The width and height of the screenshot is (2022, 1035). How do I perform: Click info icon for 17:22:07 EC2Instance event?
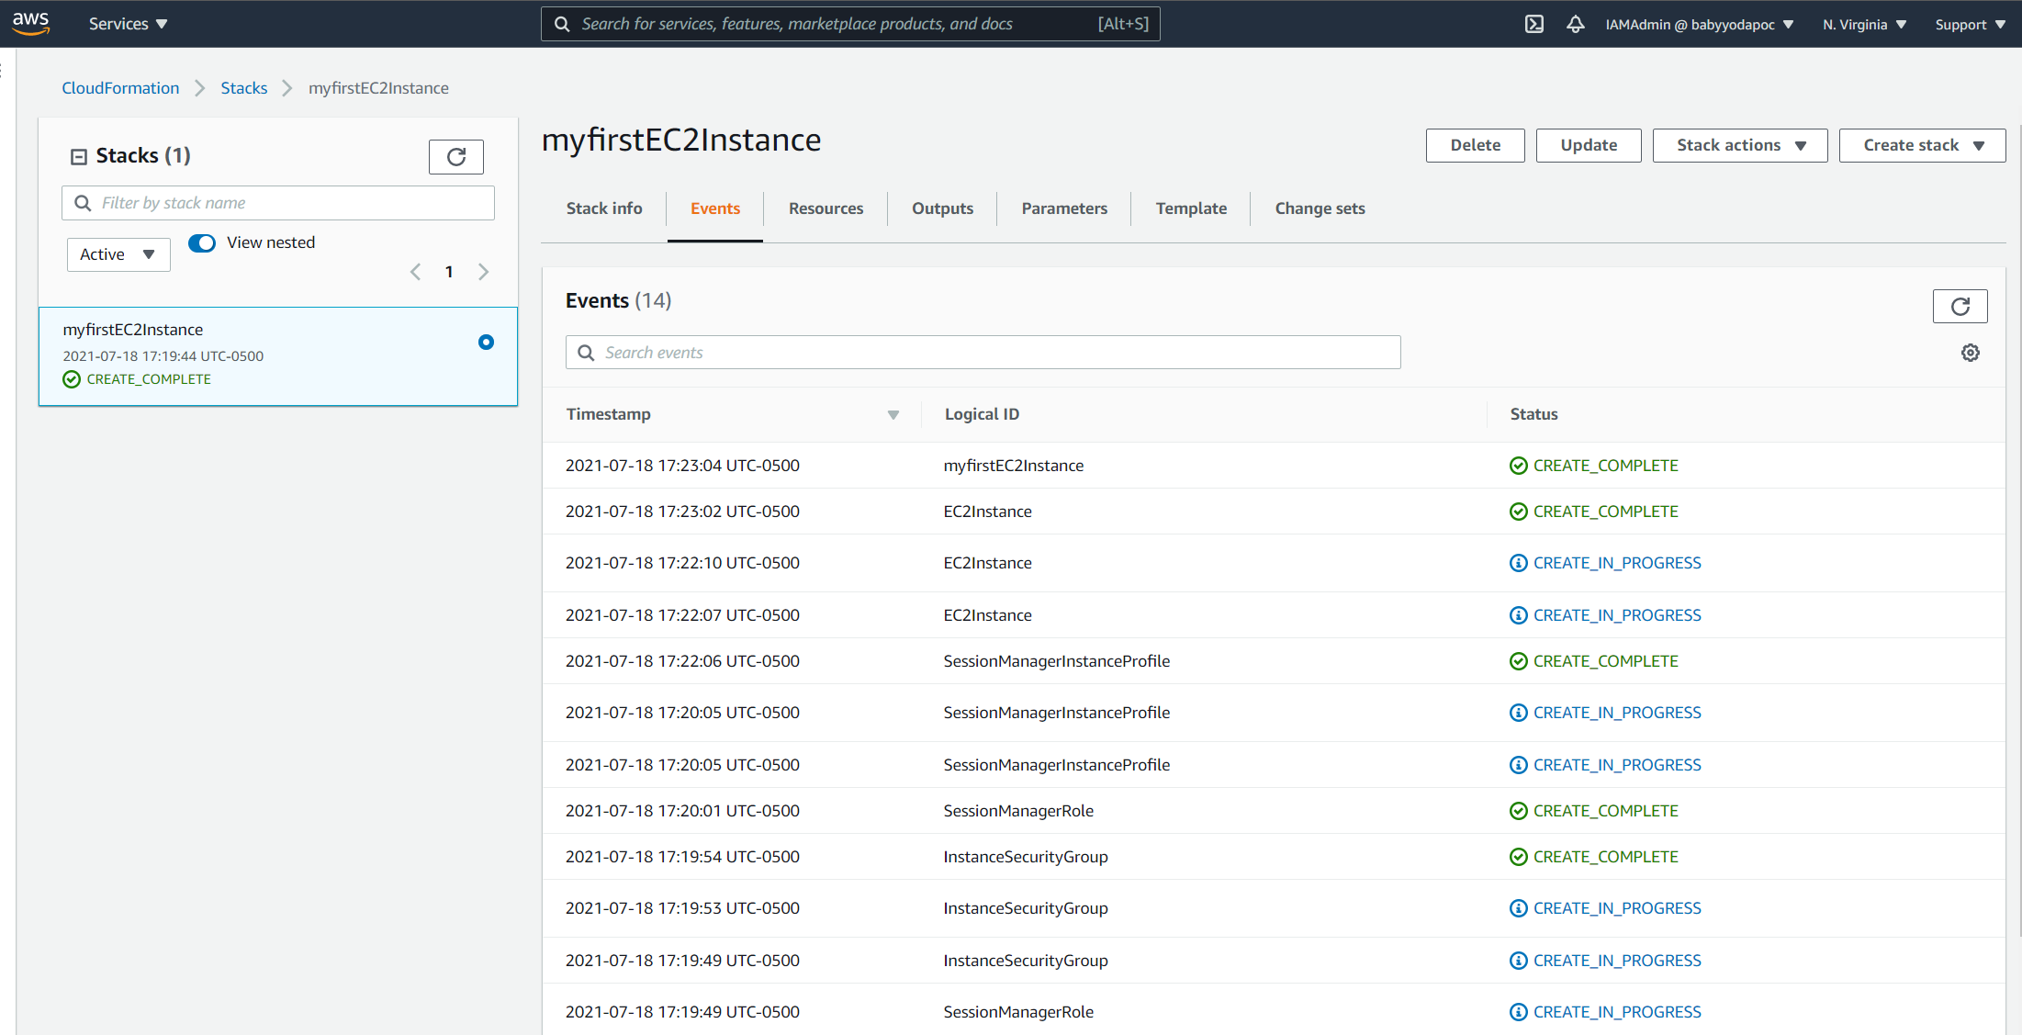tap(1519, 615)
